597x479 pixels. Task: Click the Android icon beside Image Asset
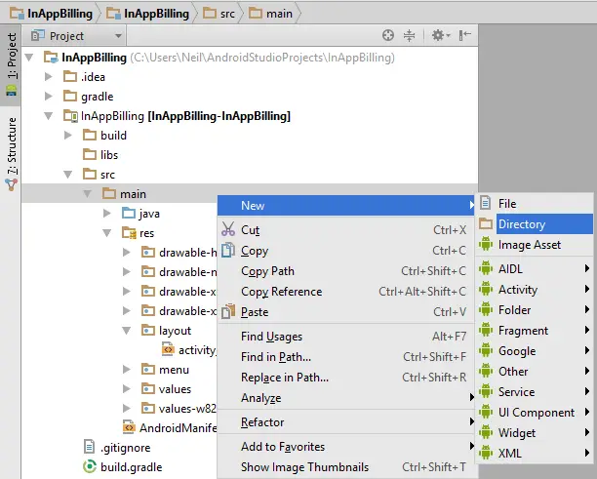(486, 244)
